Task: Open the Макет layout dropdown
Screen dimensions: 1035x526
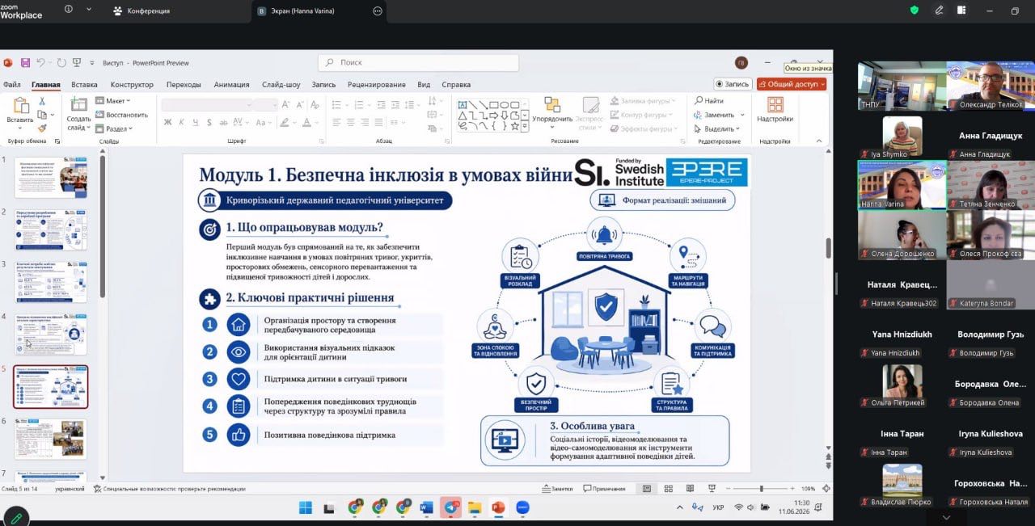Action: (113, 101)
